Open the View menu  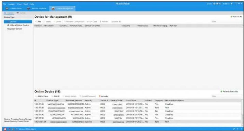click(x=19, y=4)
